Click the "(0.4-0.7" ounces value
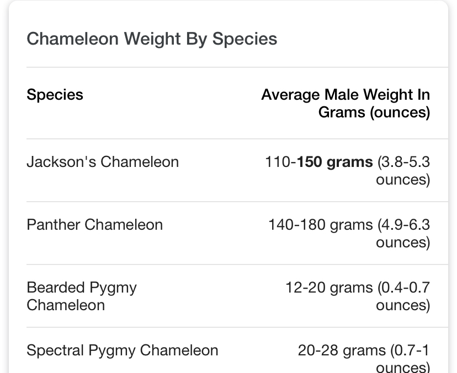457x373 pixels. (x=403, y=288)
